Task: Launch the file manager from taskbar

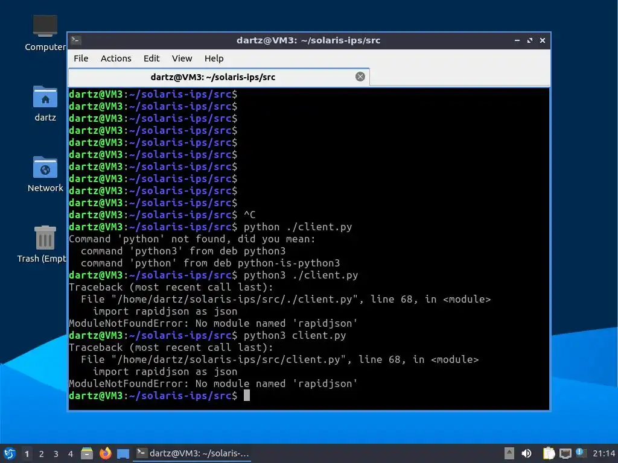Action: [x=87, y=453]
